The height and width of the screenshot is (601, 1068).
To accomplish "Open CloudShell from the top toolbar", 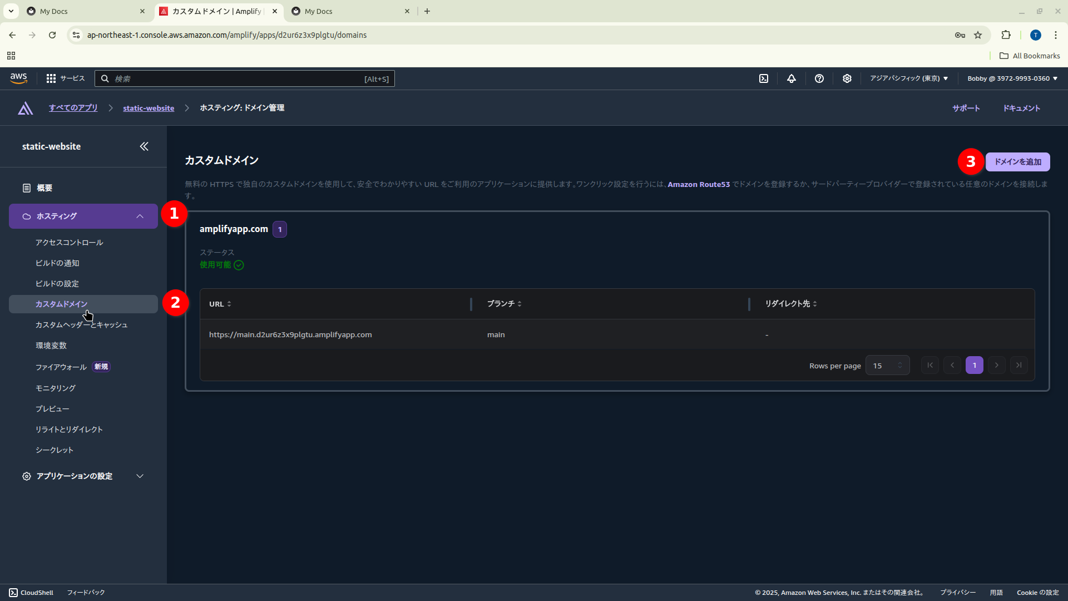I will (x=763, y=78).
